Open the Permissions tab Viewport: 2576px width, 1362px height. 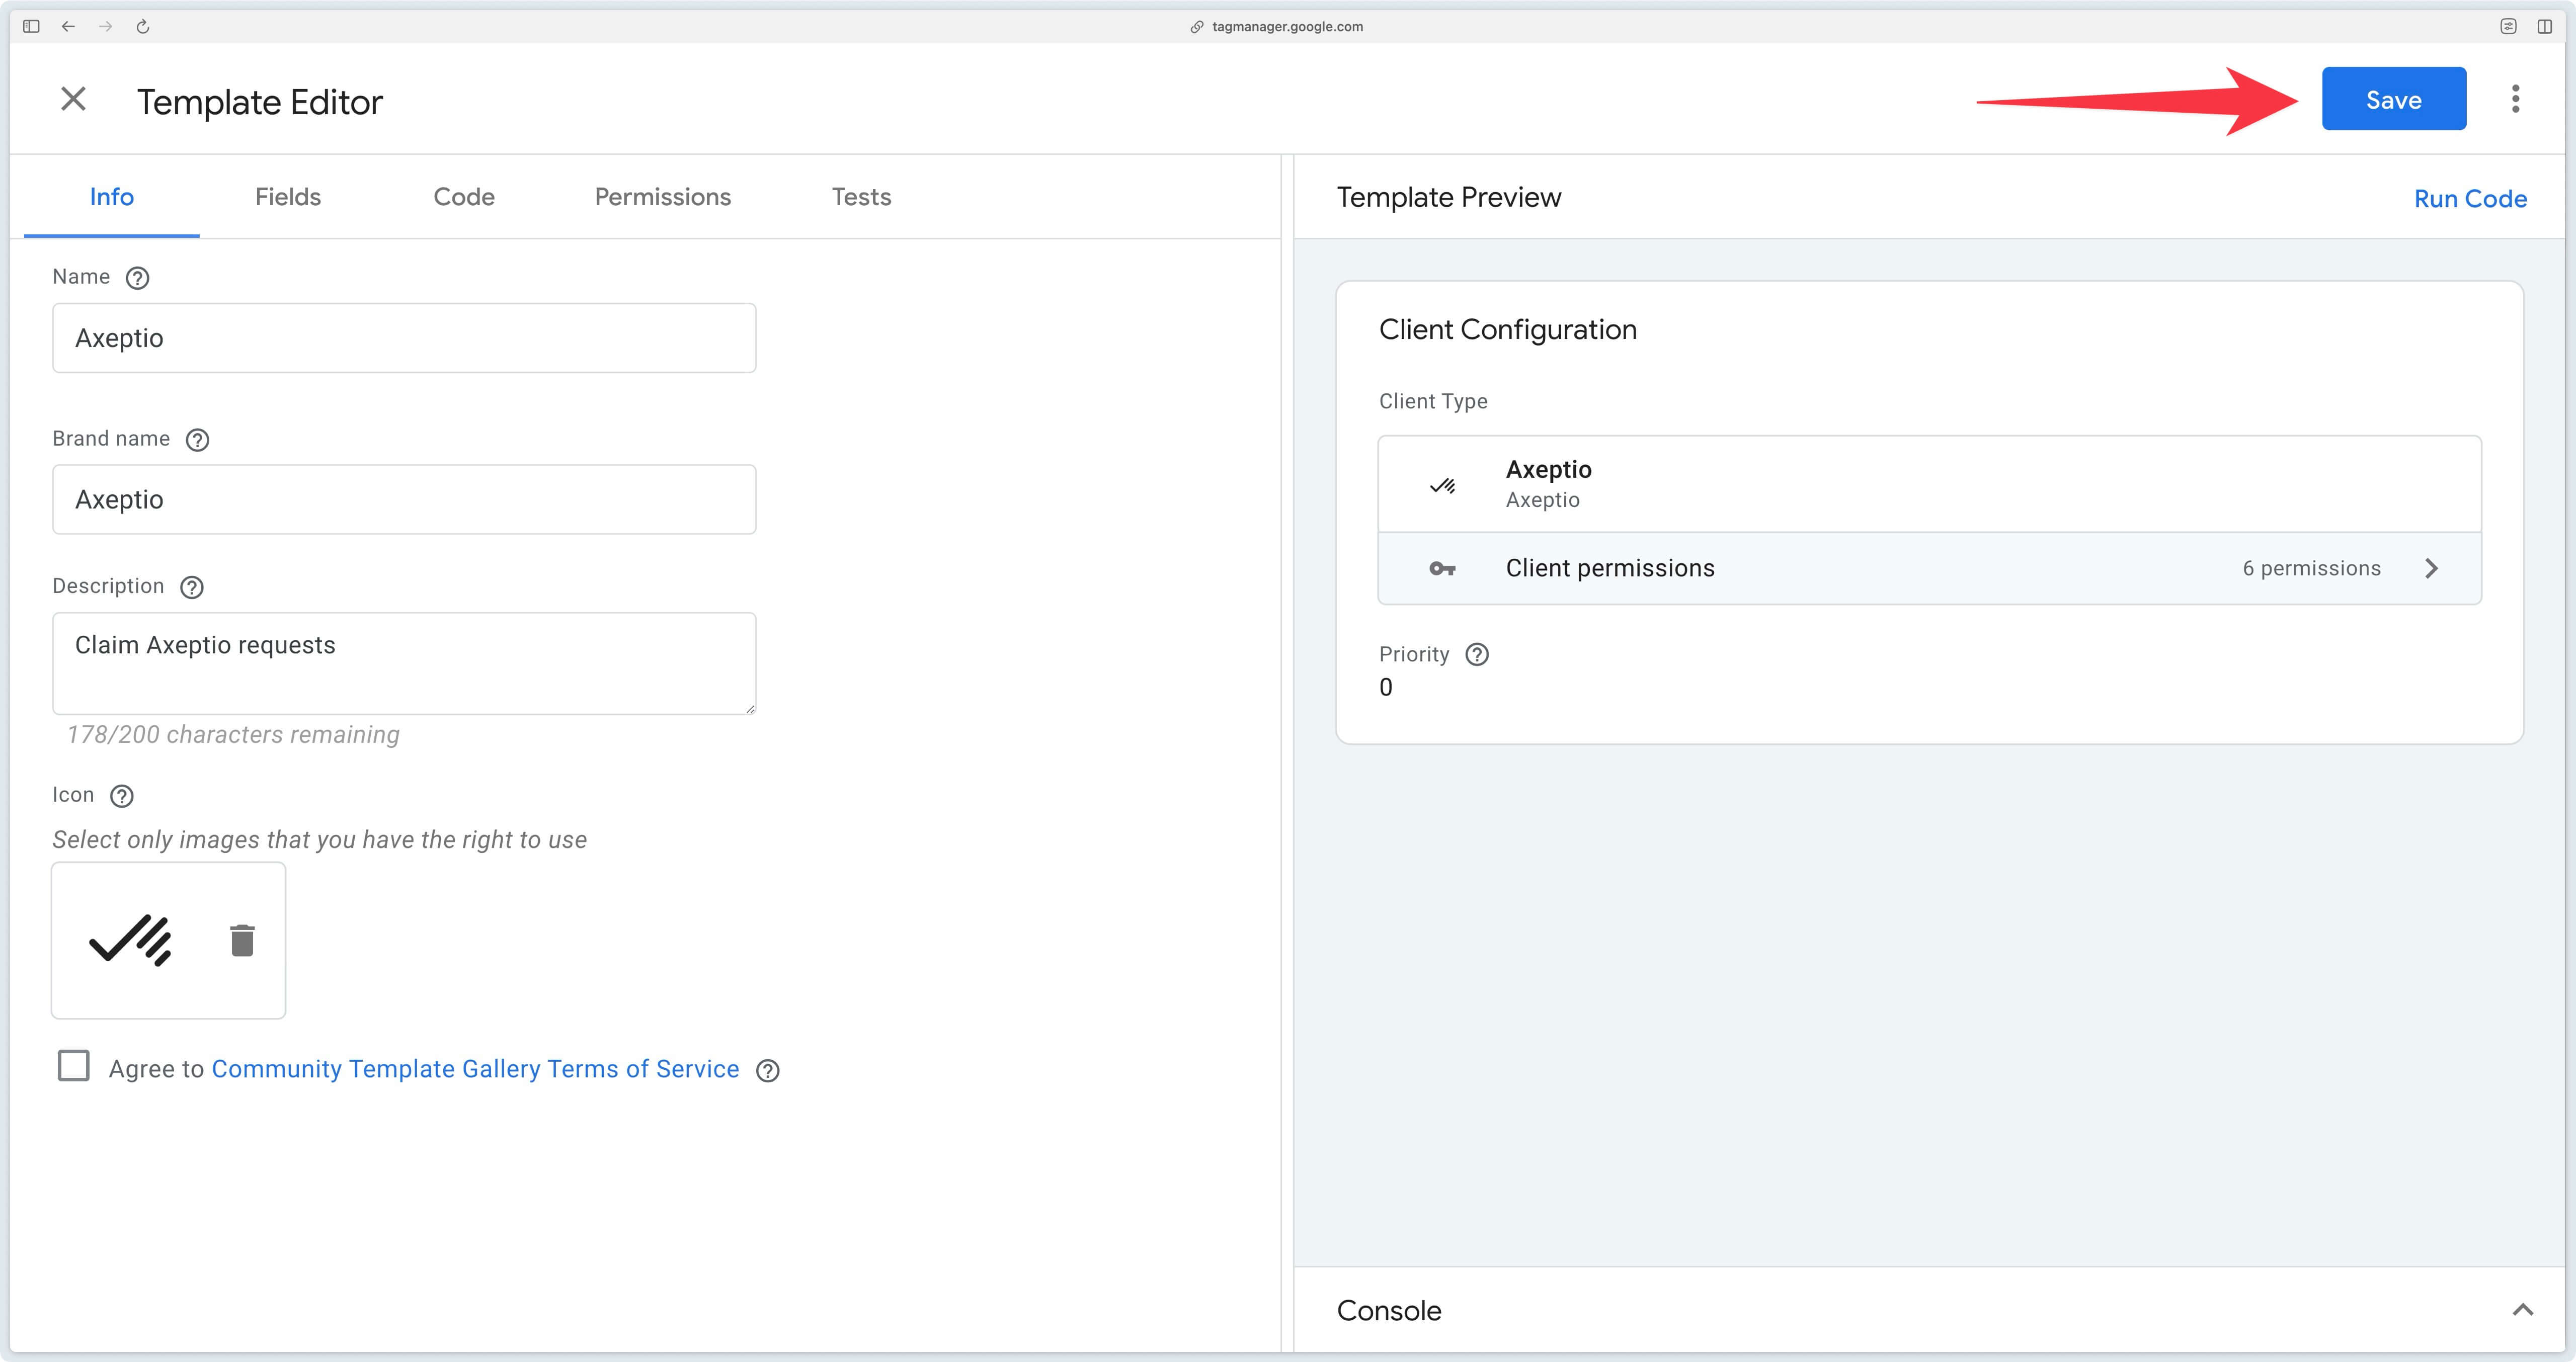click(663, 197)
